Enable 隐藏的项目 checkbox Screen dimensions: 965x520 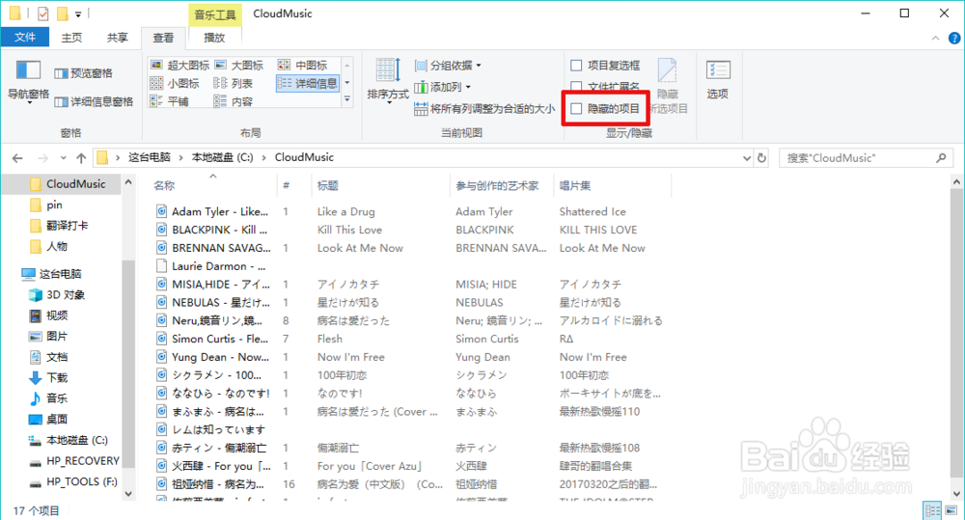[x=576, y=109]
